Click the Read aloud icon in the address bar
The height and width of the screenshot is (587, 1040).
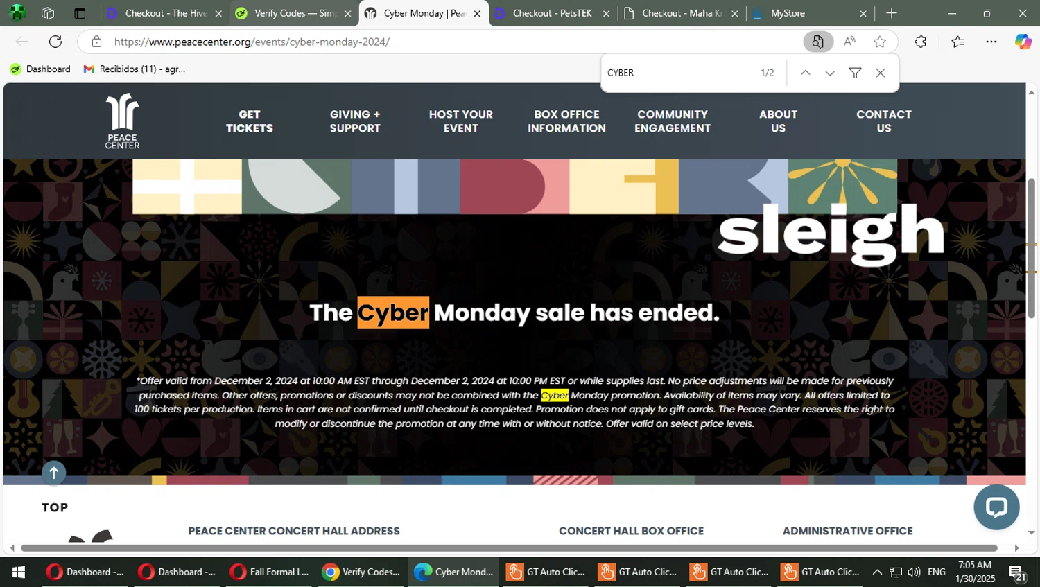pos(849,42)
